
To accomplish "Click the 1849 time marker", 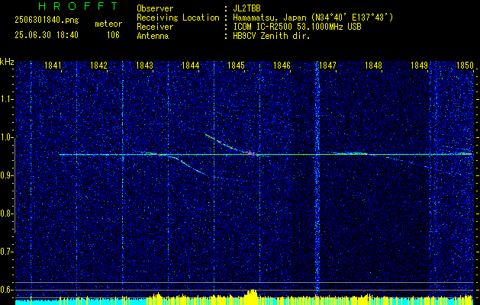I will pyautogui.click(x=419, y=65).
